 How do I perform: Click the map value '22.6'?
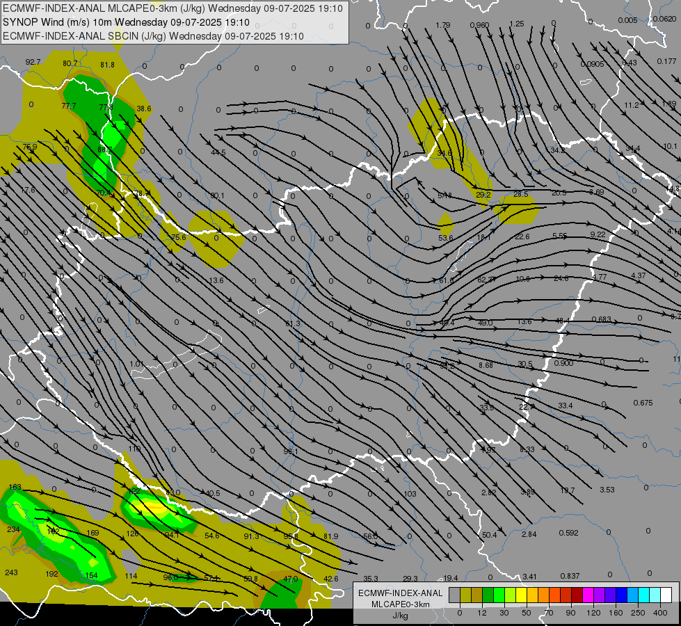[522, 236]
